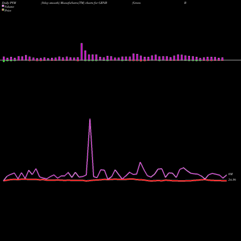Click the tallest volume bar in the histogram

[x=81, y=52]
